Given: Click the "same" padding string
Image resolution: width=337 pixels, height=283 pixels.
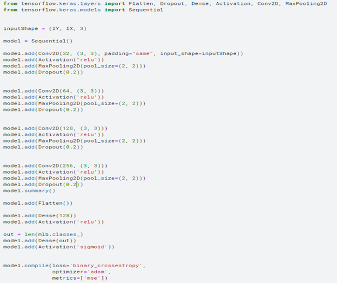Looking at the screenshot, I should [142, 53].
